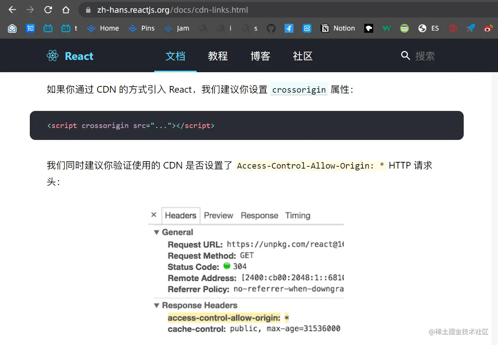Go to React home via React wordmark
Viewport: 498px width, 345px height.
pyautogui.click(x=79, y=56)
